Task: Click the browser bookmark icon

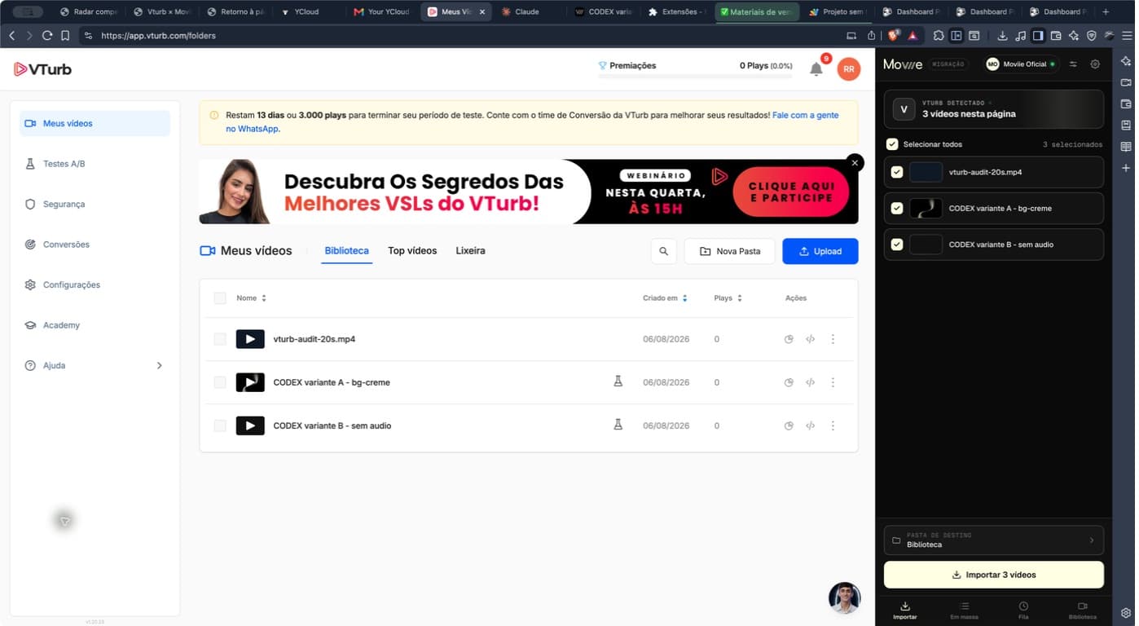Action: (x=66, y=36)
